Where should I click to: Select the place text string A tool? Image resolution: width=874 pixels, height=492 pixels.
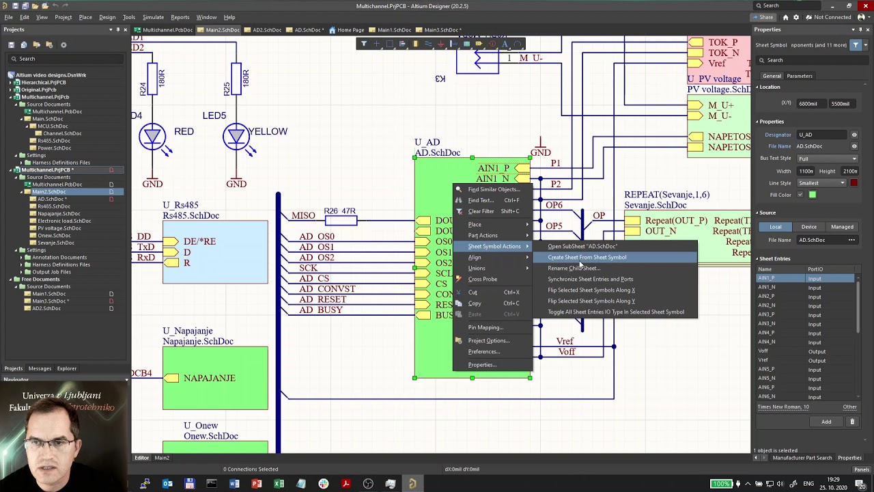click(x=505, y=44)
